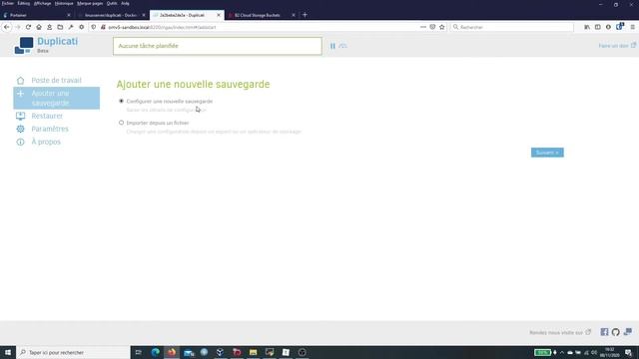This screenshot has height=359, width=639.
Task: Bookmark this page with star icon
Action: pyautogui.click(x=441, y=27)
